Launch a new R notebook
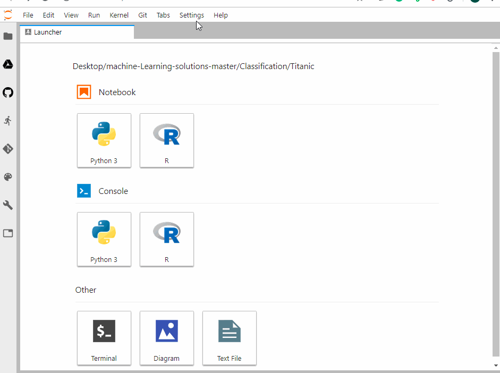 (167, 140)
